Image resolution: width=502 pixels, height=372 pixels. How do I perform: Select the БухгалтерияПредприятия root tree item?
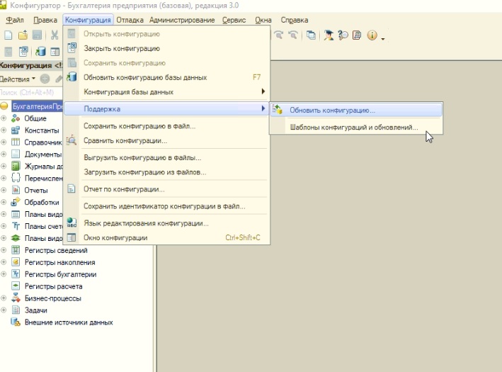click(x=37, y=106)
